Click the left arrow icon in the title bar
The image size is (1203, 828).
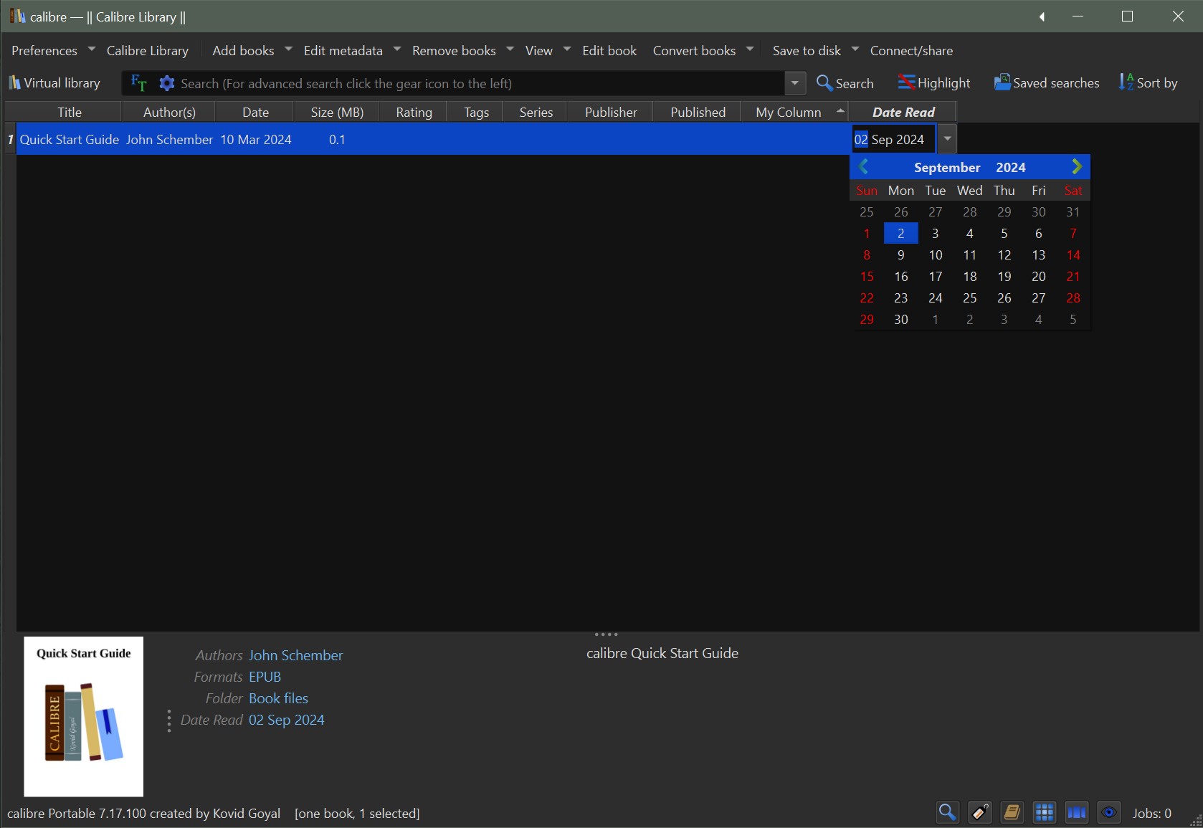point(1042,16)
